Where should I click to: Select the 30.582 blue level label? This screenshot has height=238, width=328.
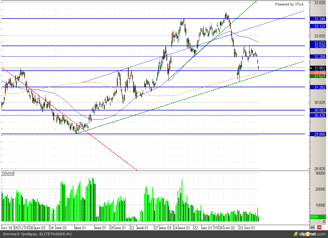coord(319,110)
